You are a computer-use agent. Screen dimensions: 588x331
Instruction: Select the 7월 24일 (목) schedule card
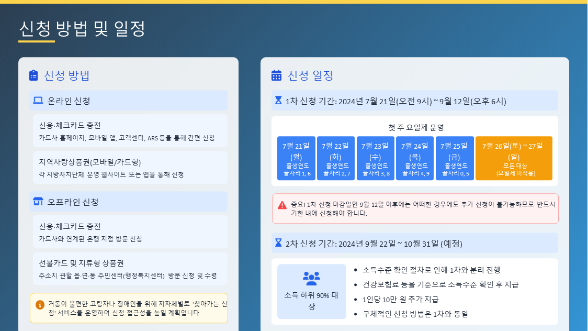coord(415,158)
